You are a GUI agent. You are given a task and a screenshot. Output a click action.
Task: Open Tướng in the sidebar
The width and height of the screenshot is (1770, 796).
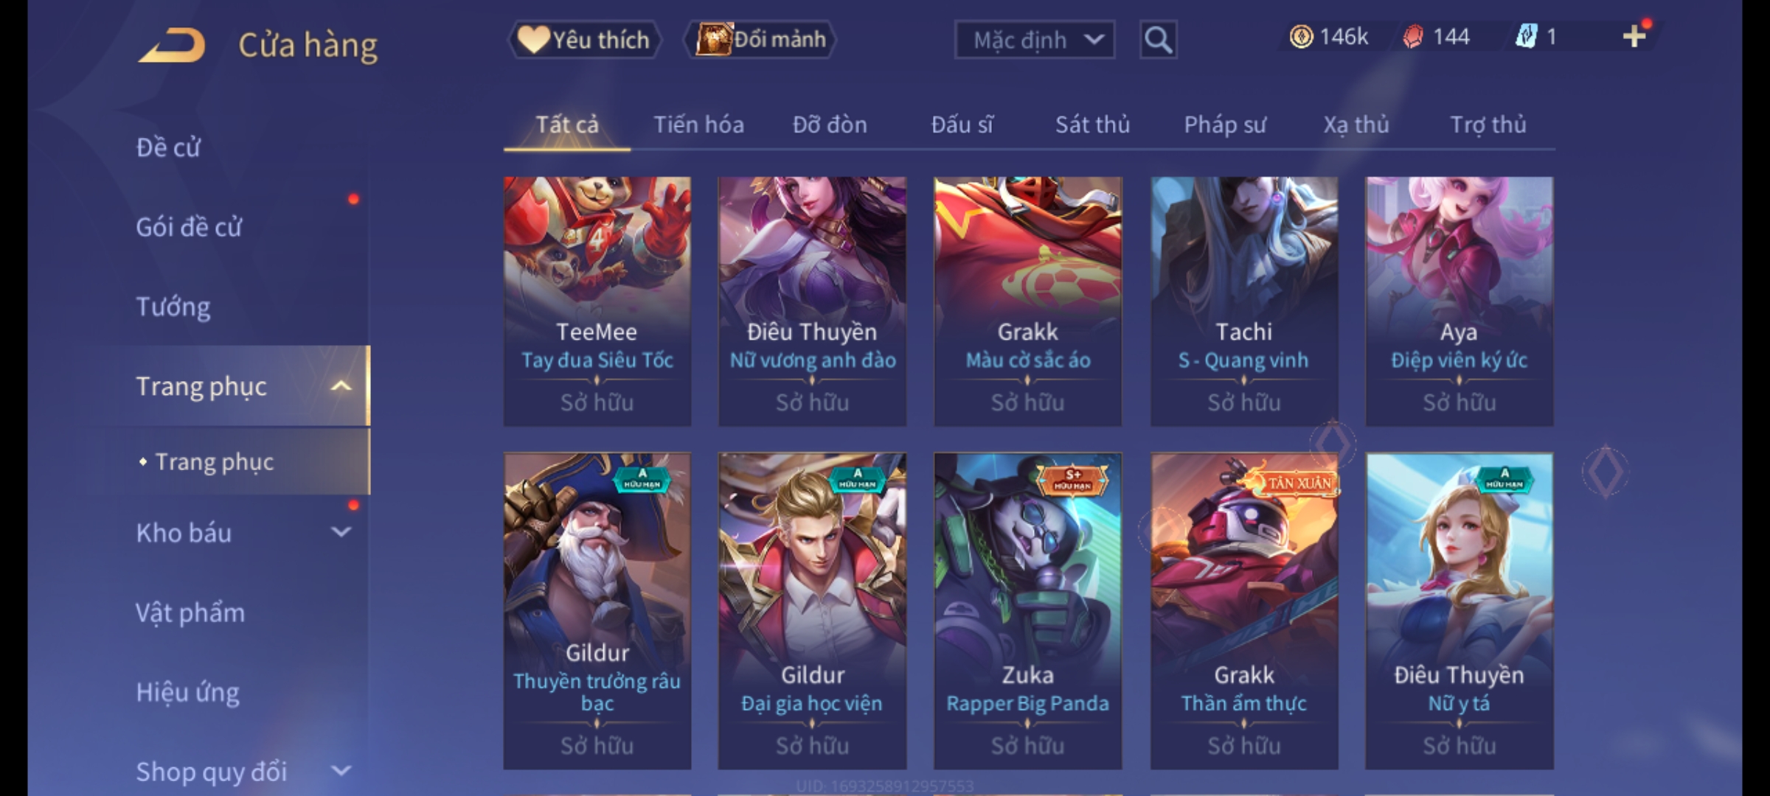pyautogui.click(x=173, y=307)
